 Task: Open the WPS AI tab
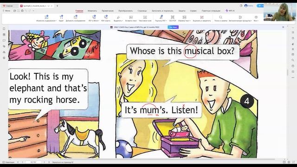click(230, 11)
